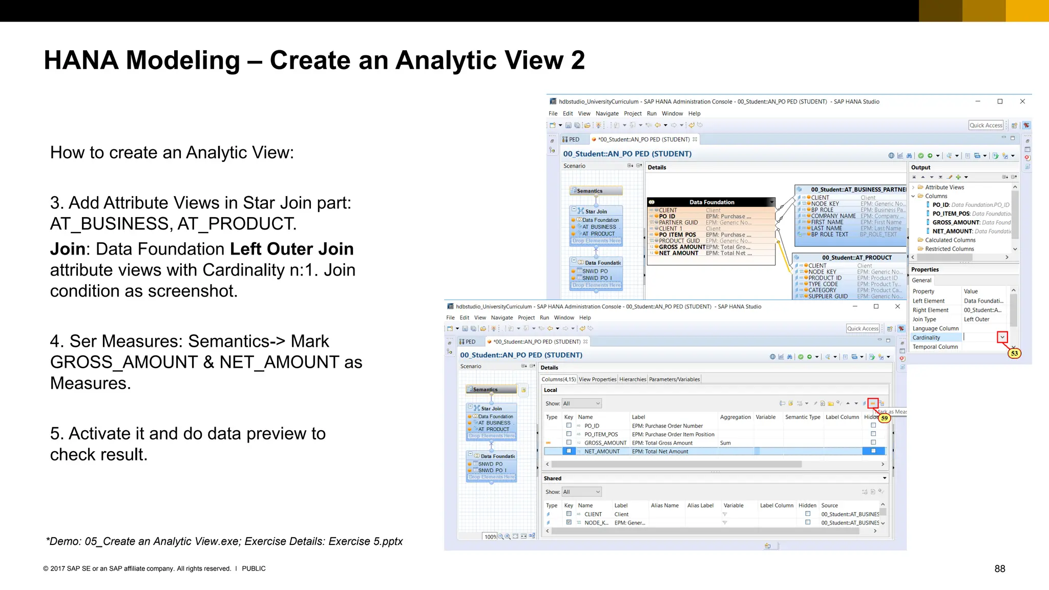The width and height of the screenshot is (1049, 590).
Task: Click the Activate green arrow in join diagram window
Action: (x=930, y=156)
